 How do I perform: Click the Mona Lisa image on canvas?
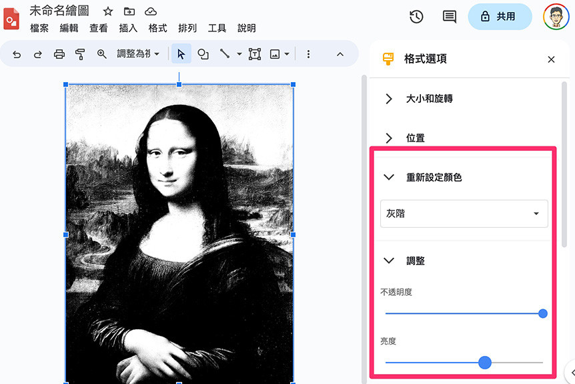(x=179, y=234)
